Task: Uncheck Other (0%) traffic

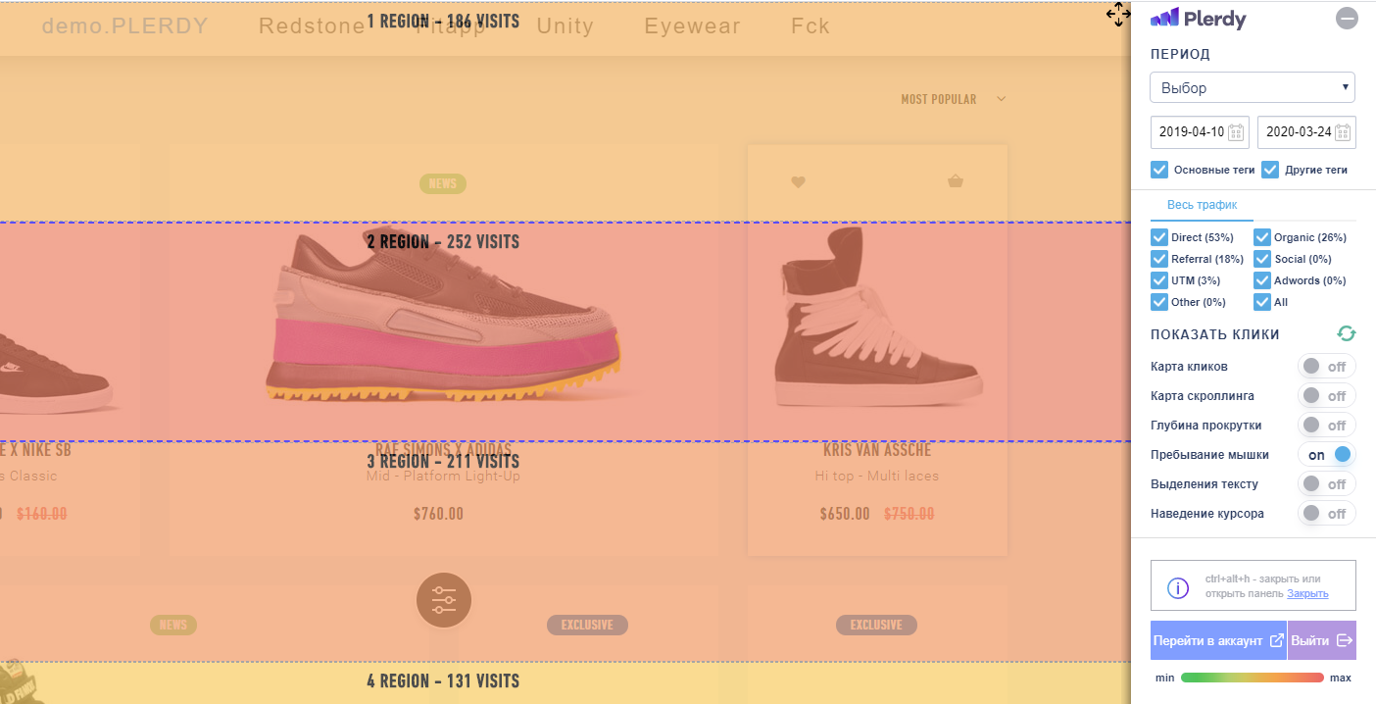Action: point(1159,302)
